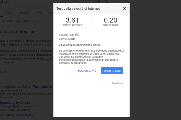181x120 pixels.
Task: Click the voice search microphone icon
Action: [x=99, y=1]
